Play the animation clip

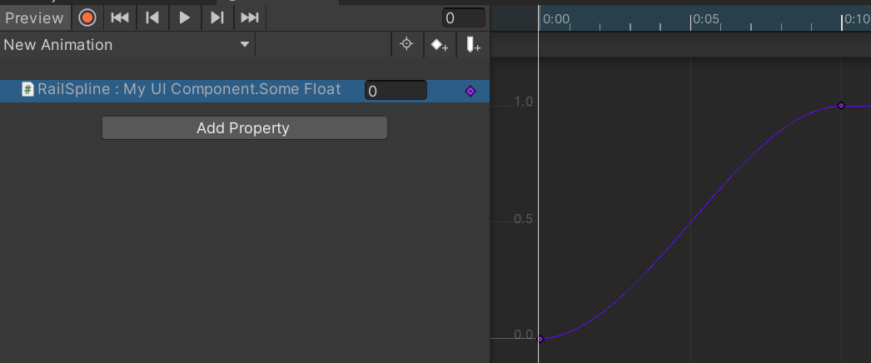[185, 17]
